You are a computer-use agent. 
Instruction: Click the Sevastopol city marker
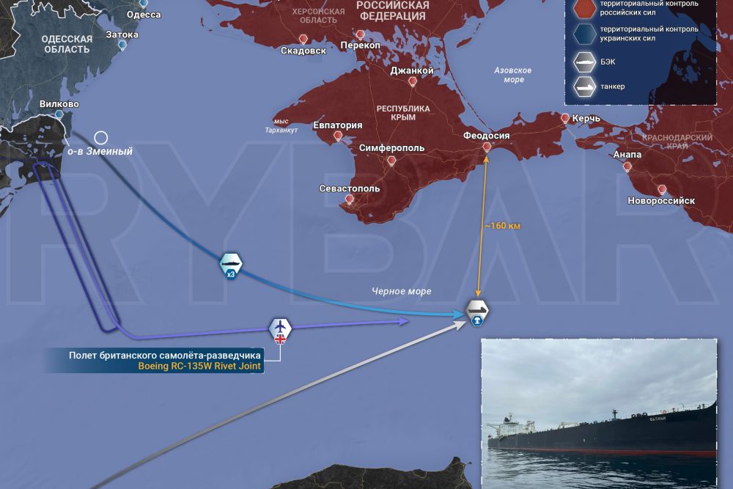click(x=349, y=199)
